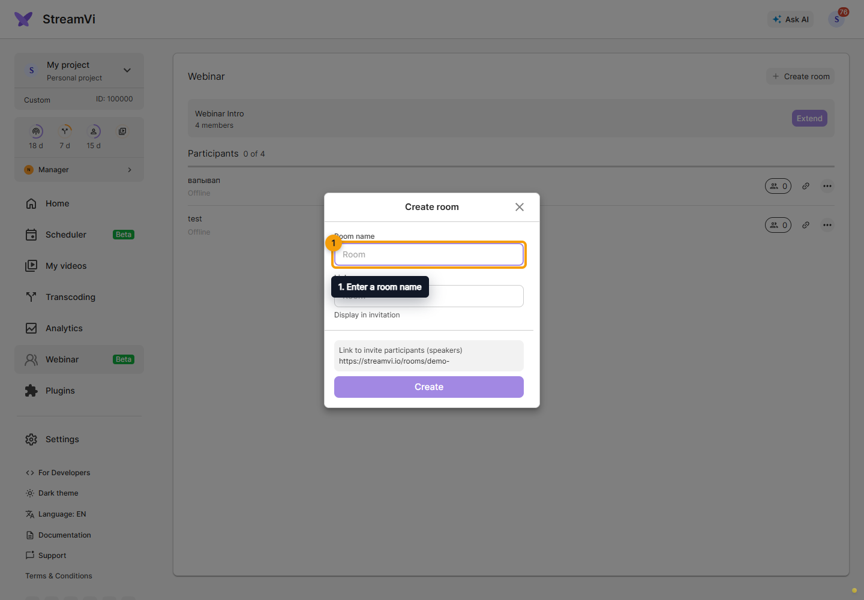Open the Ask AI assistant
The height and width of the screenshot is (600, 864).
790,19
